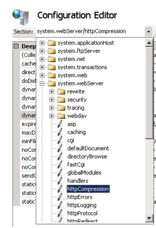
Task: Click the pencil icon beside cgi
Action: click(60, 140)
